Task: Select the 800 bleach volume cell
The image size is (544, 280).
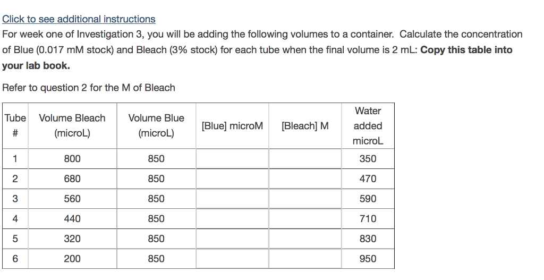Action: [x=72, y=159]
